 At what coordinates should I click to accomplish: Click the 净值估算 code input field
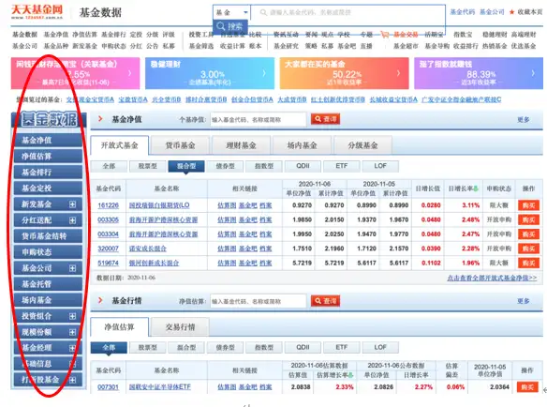[259, 301]
